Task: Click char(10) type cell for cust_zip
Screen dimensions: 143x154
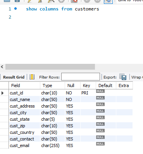Action: coord(52,126)
